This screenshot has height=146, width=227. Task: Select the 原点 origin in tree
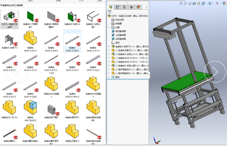point(115,43)
